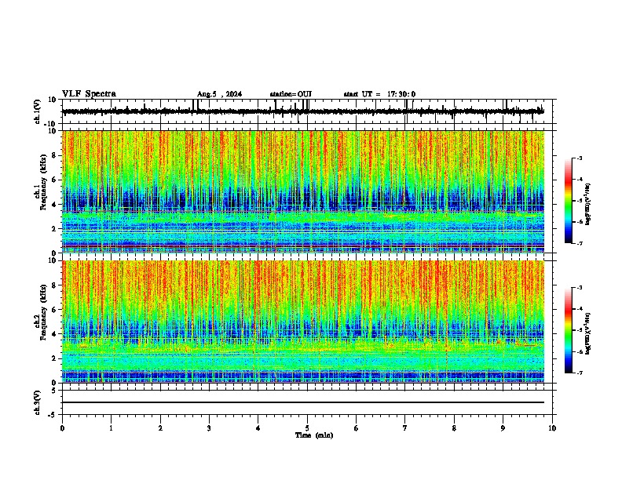Click the ch.1 spectrogram color scale bar
Screen dimensions: 622x480
pyautogui.click(x=568, y=201)
